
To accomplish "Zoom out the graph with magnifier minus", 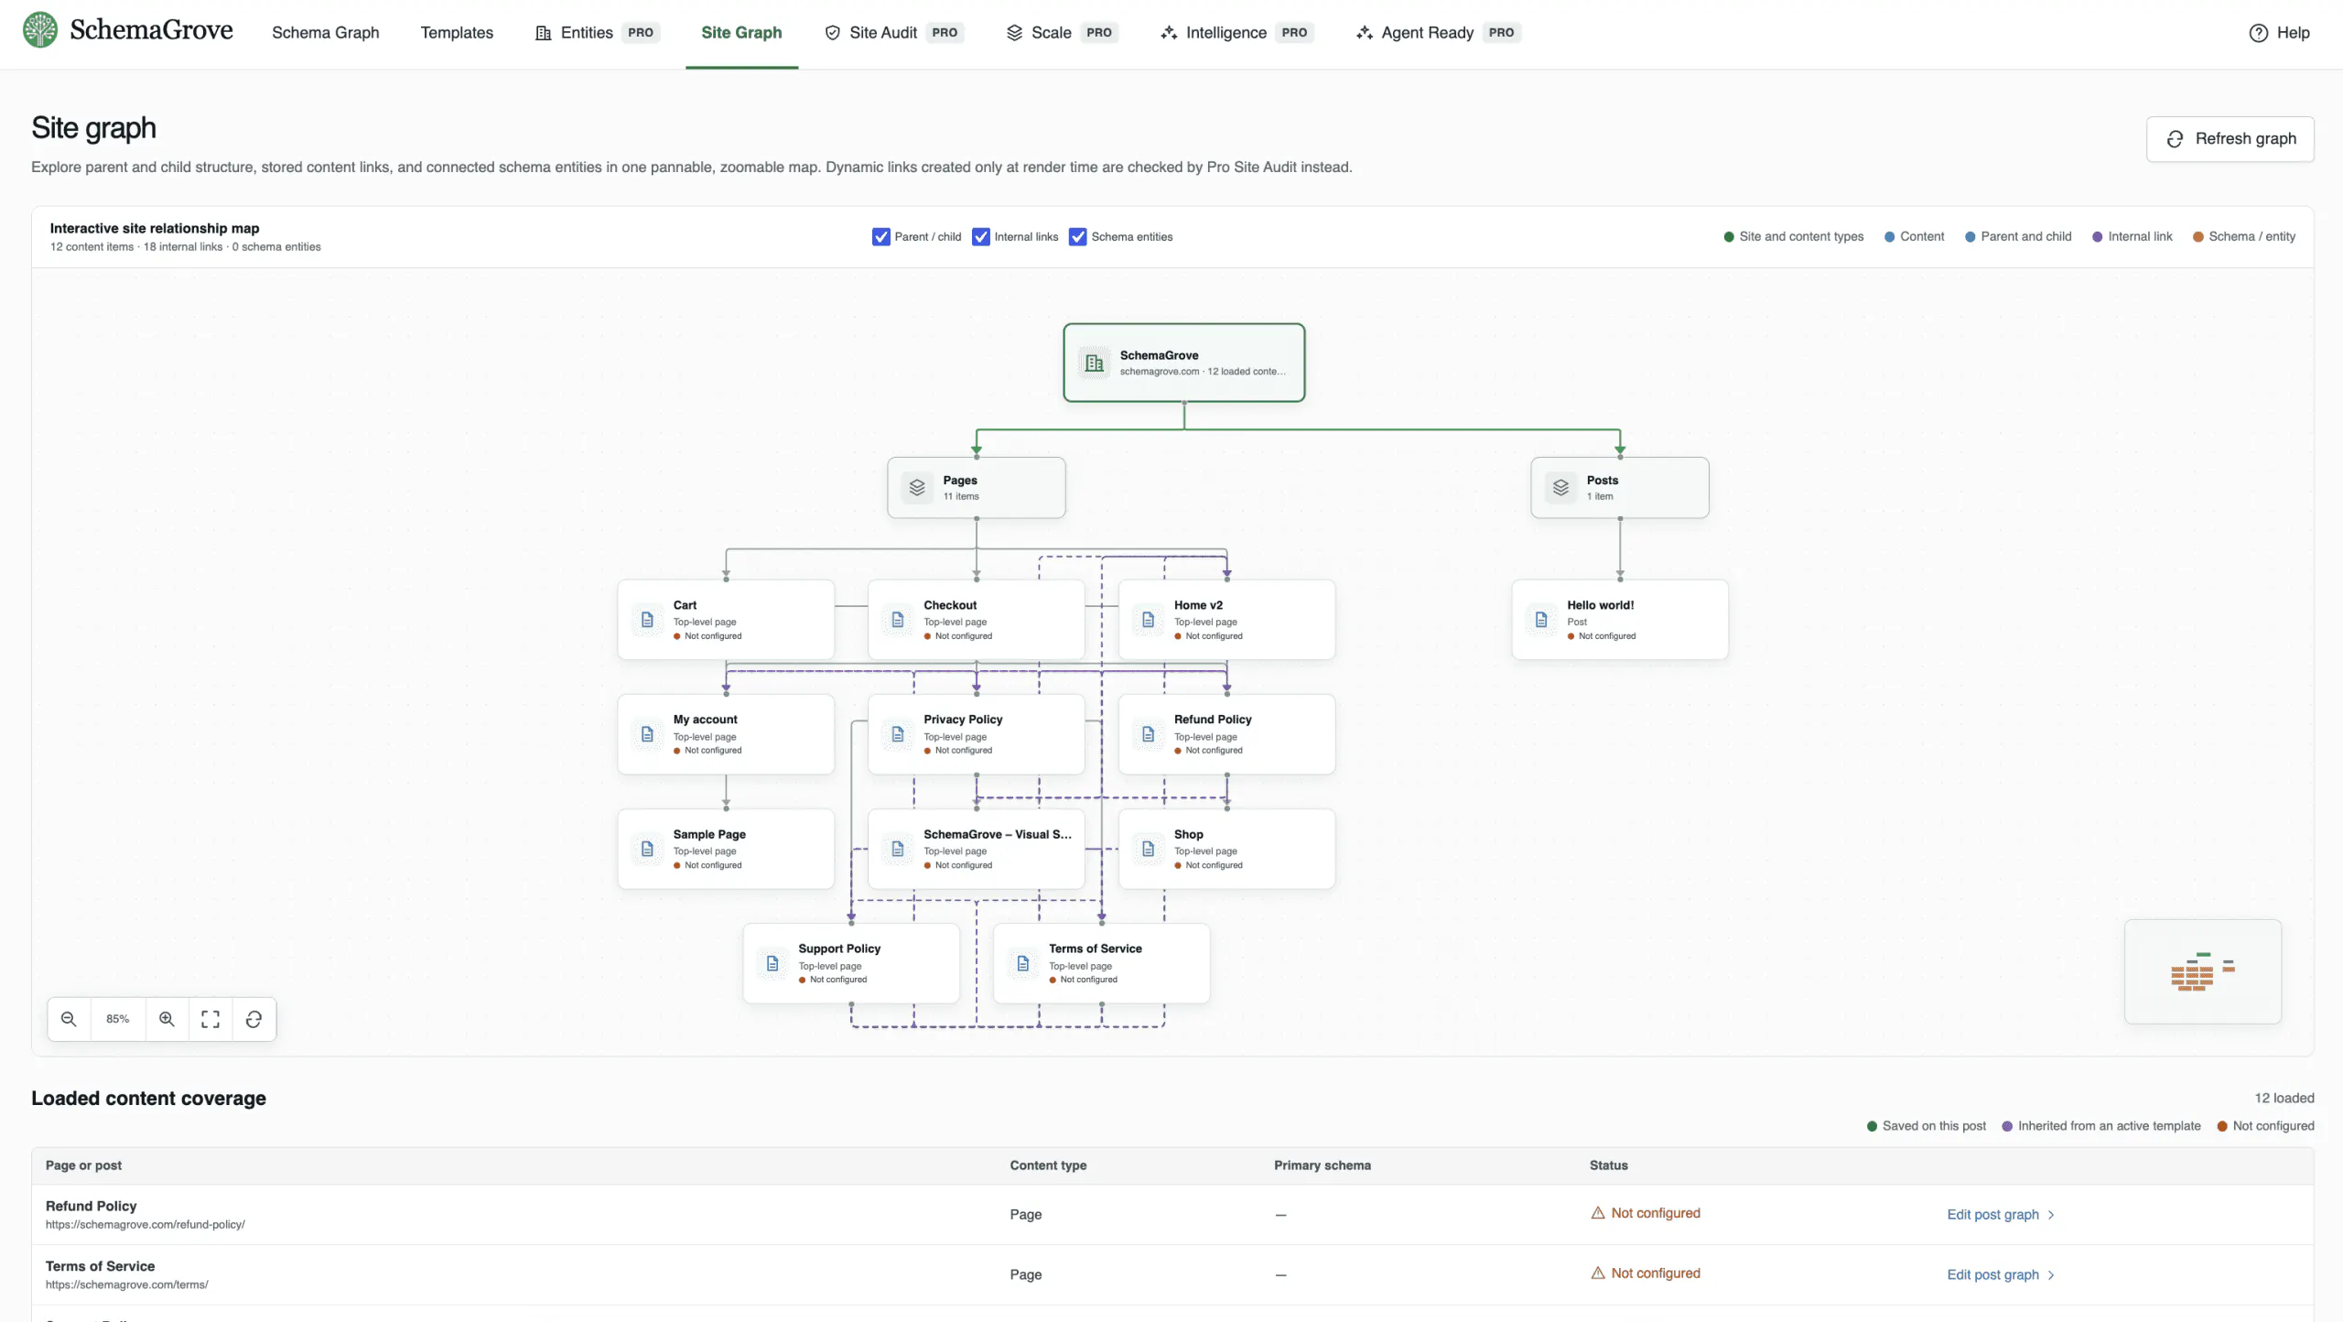I will (x=69, y=1019).
